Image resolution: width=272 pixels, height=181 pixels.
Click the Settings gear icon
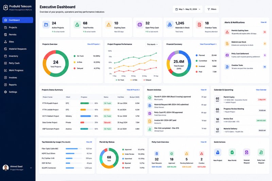click(x=5, y=92)
